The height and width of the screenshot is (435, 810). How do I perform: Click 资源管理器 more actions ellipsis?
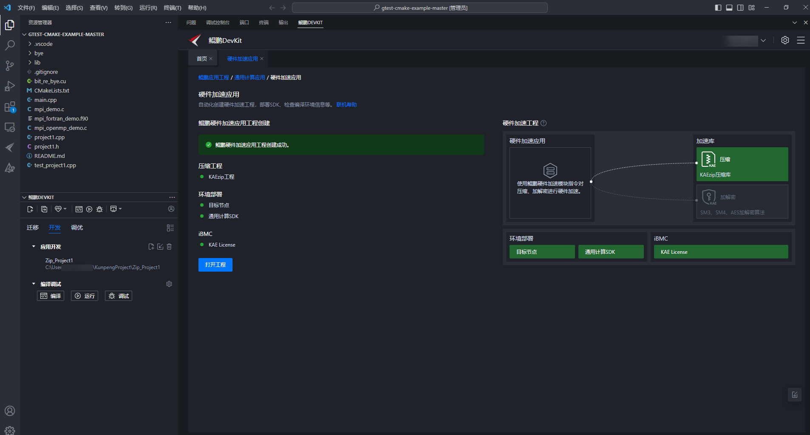(168, 22)
